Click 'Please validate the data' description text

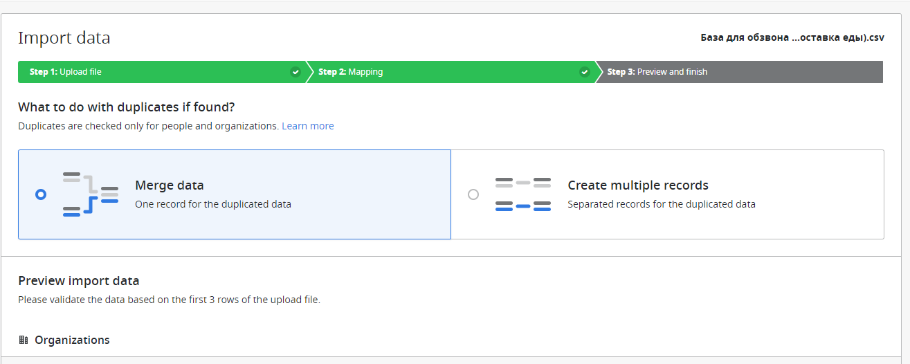click(170, 300)
